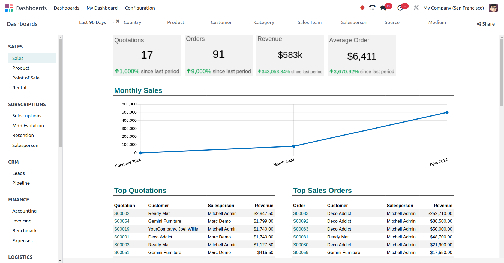Screen dimensions: 504x263
Task: Click the April 2024 data point on chart
Action: [447, 112]
